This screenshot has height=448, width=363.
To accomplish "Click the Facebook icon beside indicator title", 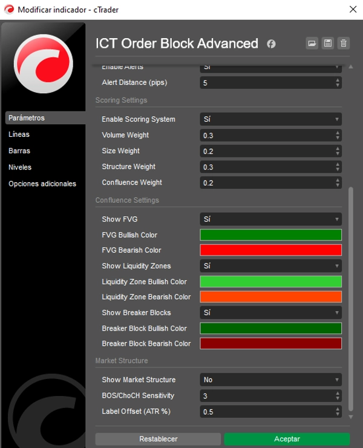I will tap(271, 44).
